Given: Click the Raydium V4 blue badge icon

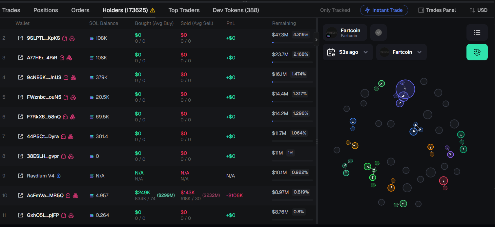Looking at the screenshot, I should point(59,176).
